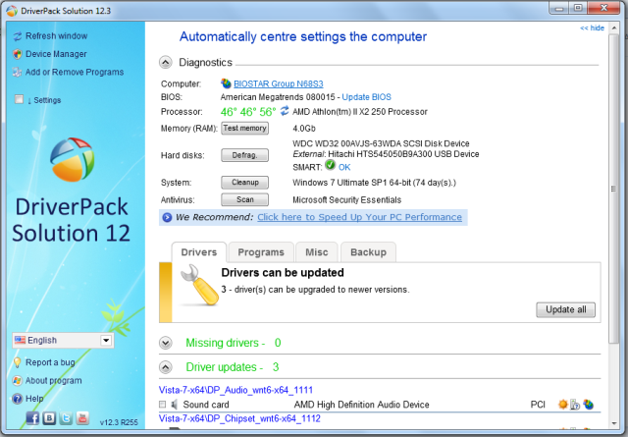Switch to the Backup tab

pos(368,252)
